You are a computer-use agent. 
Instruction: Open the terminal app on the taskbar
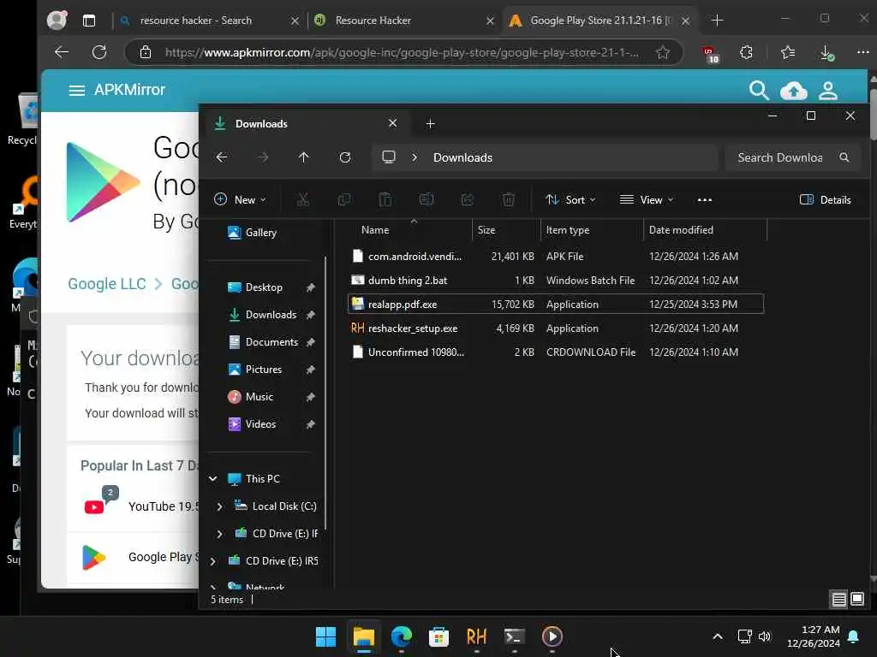514,636
